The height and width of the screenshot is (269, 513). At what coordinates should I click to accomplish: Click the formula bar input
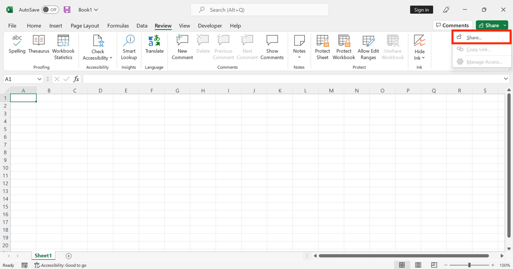[x=293, y=79]
